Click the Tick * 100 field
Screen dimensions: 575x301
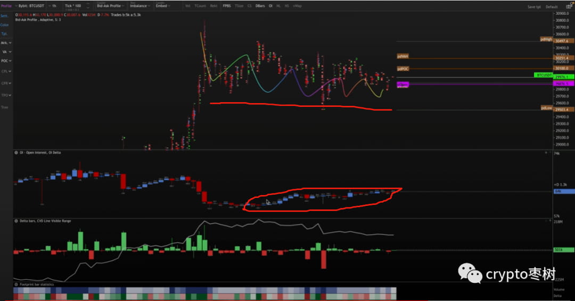pos(73,6)
